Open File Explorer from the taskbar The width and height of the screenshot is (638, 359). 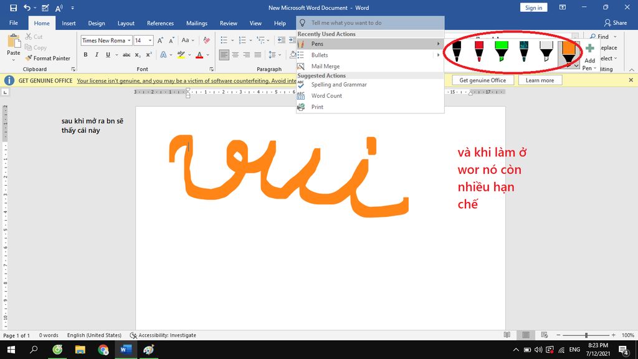coord(80,350)
